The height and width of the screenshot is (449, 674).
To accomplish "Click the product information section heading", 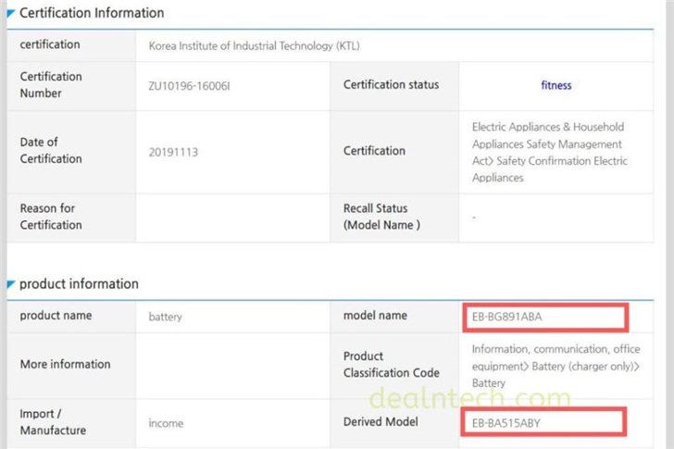I will tap(79, 284).
